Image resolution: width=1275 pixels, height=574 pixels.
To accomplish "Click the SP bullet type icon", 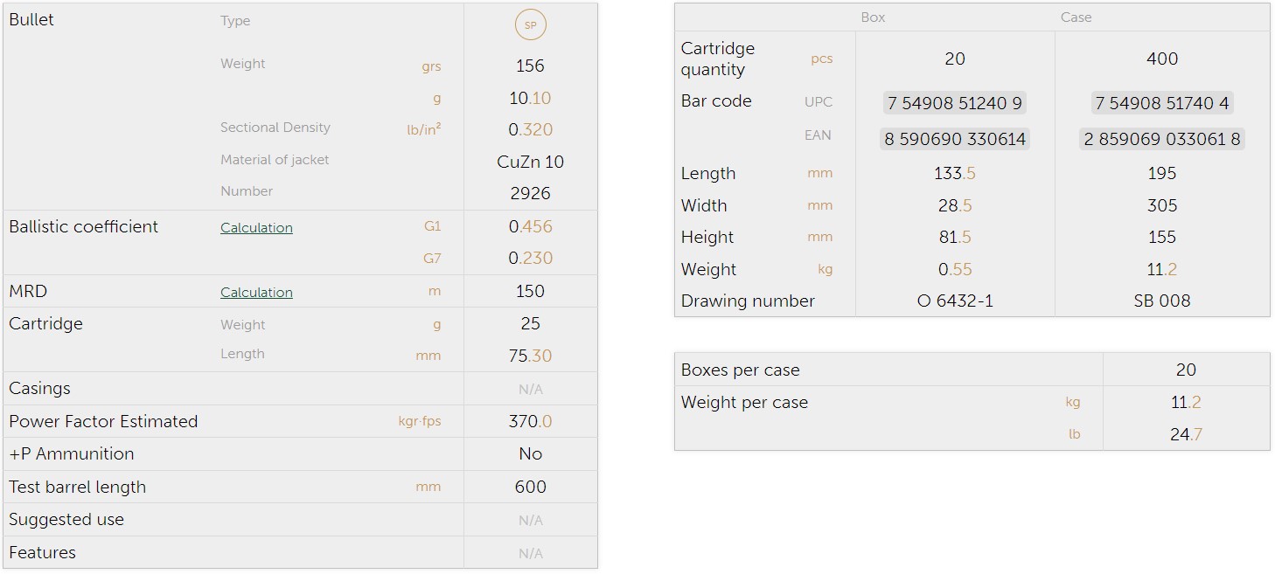I will 530,25.
